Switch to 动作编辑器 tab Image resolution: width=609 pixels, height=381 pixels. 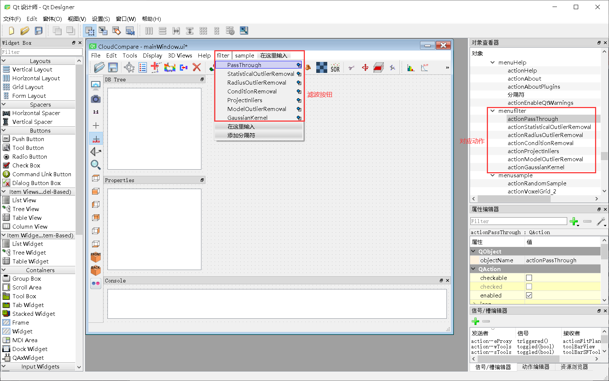tap(536, 367)
